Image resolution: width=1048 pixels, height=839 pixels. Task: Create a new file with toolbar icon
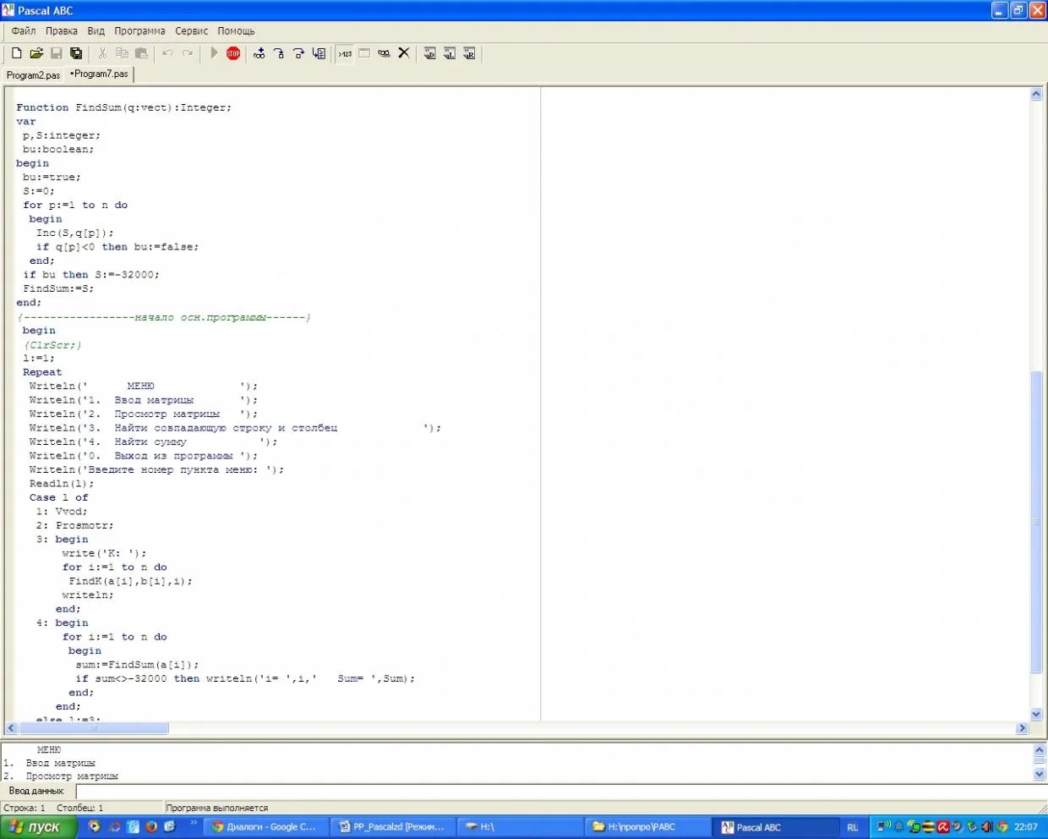click(16, 53)
